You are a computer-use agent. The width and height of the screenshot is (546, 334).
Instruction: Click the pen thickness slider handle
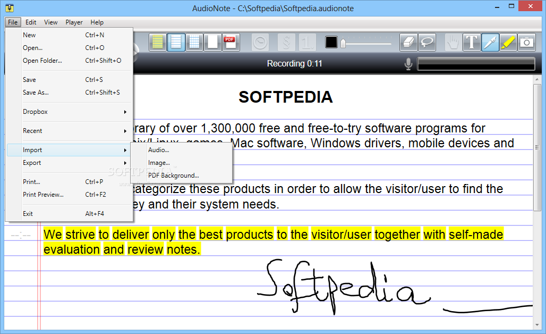click(343, 43)
